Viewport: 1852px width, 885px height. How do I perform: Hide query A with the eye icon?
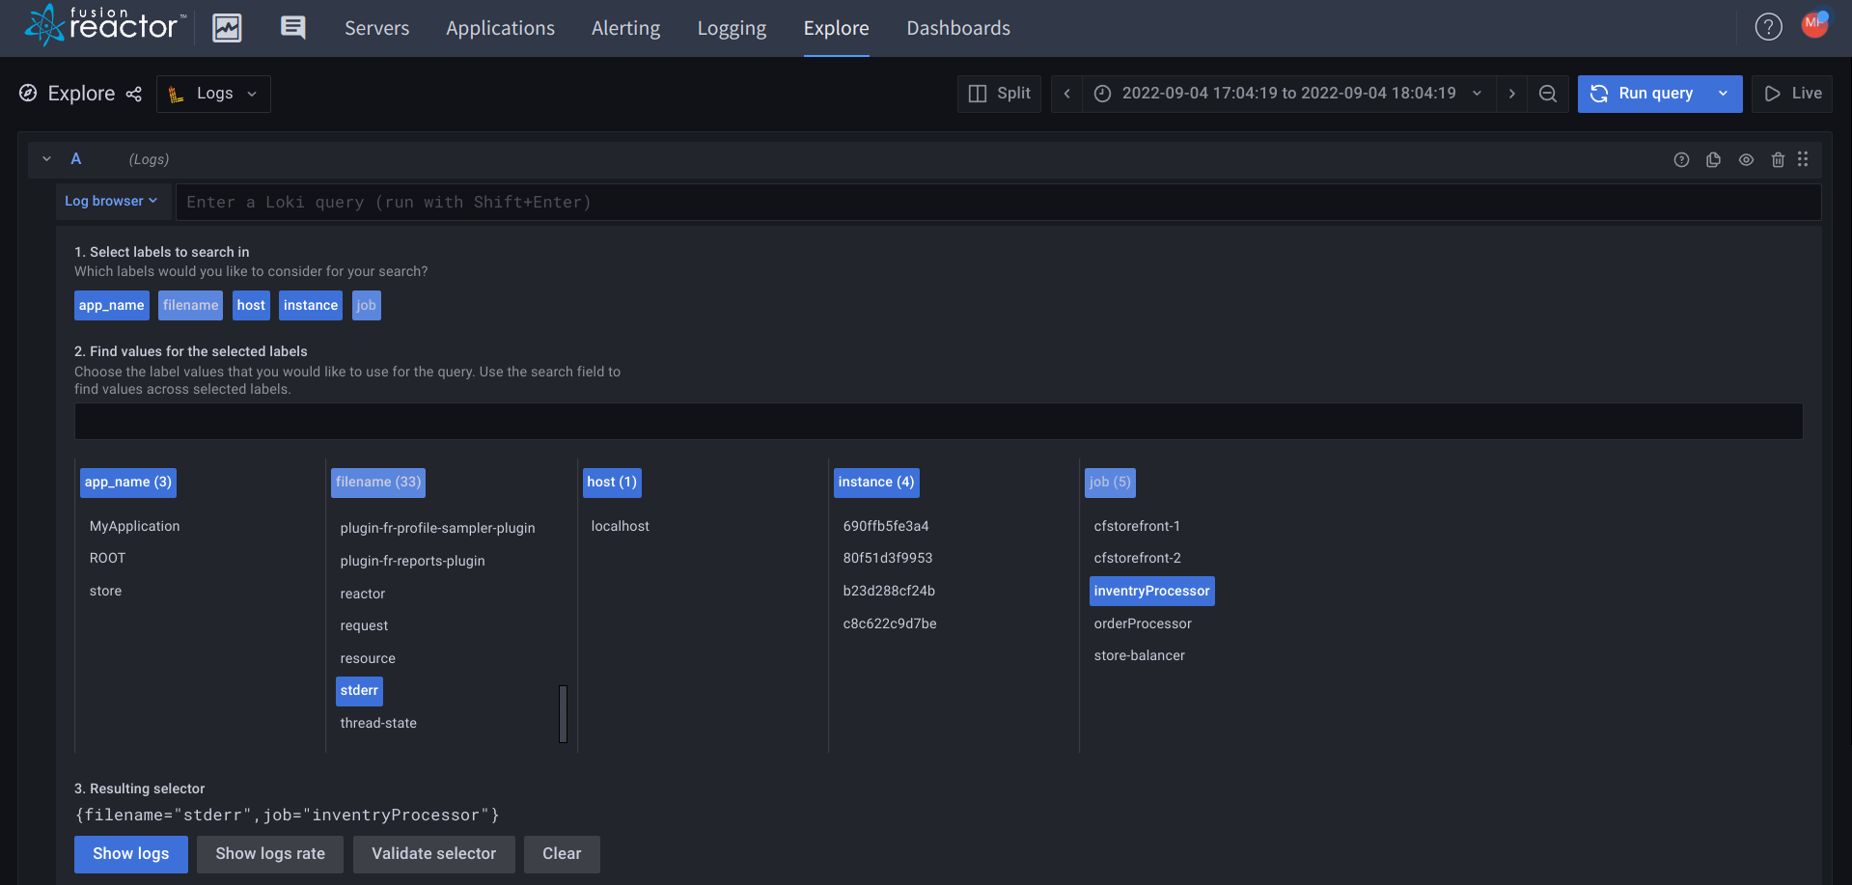1746,159
